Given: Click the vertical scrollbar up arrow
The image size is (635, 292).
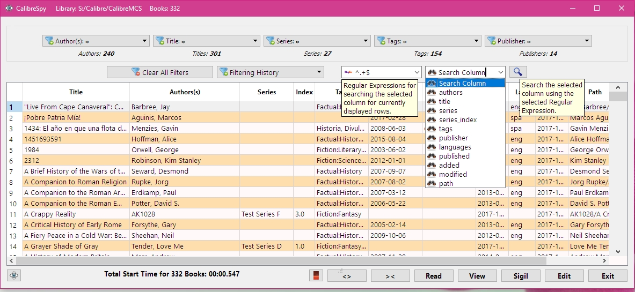Looking at the screenshot, I should 618,87.
